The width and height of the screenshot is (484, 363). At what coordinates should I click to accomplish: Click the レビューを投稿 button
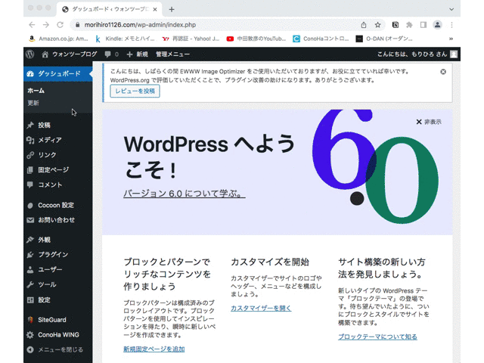135,91
